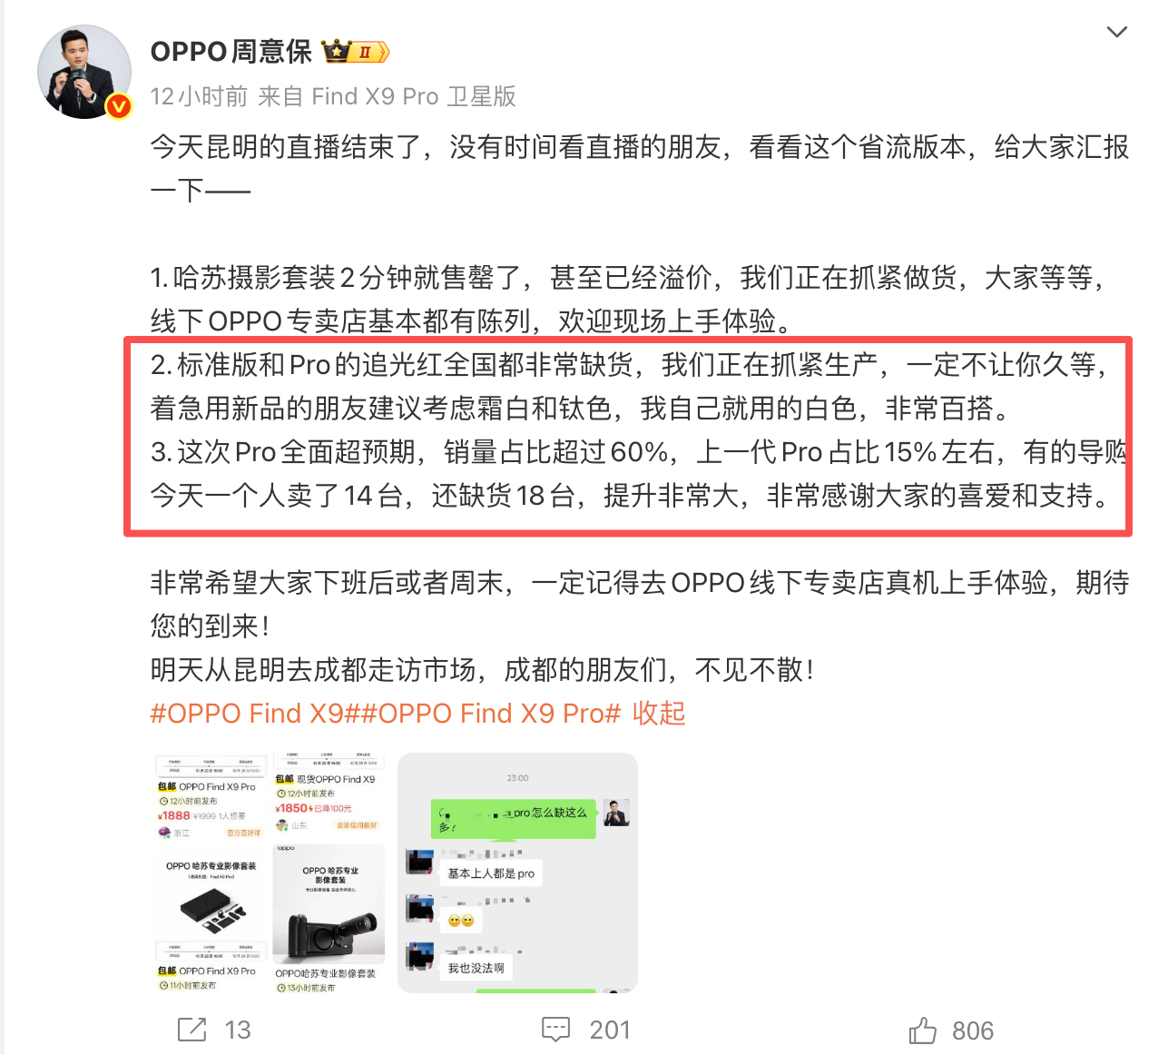This screenshot has width=1158, height=1055.
Task: Collapse the post with 收起
Action: point(659,714)
